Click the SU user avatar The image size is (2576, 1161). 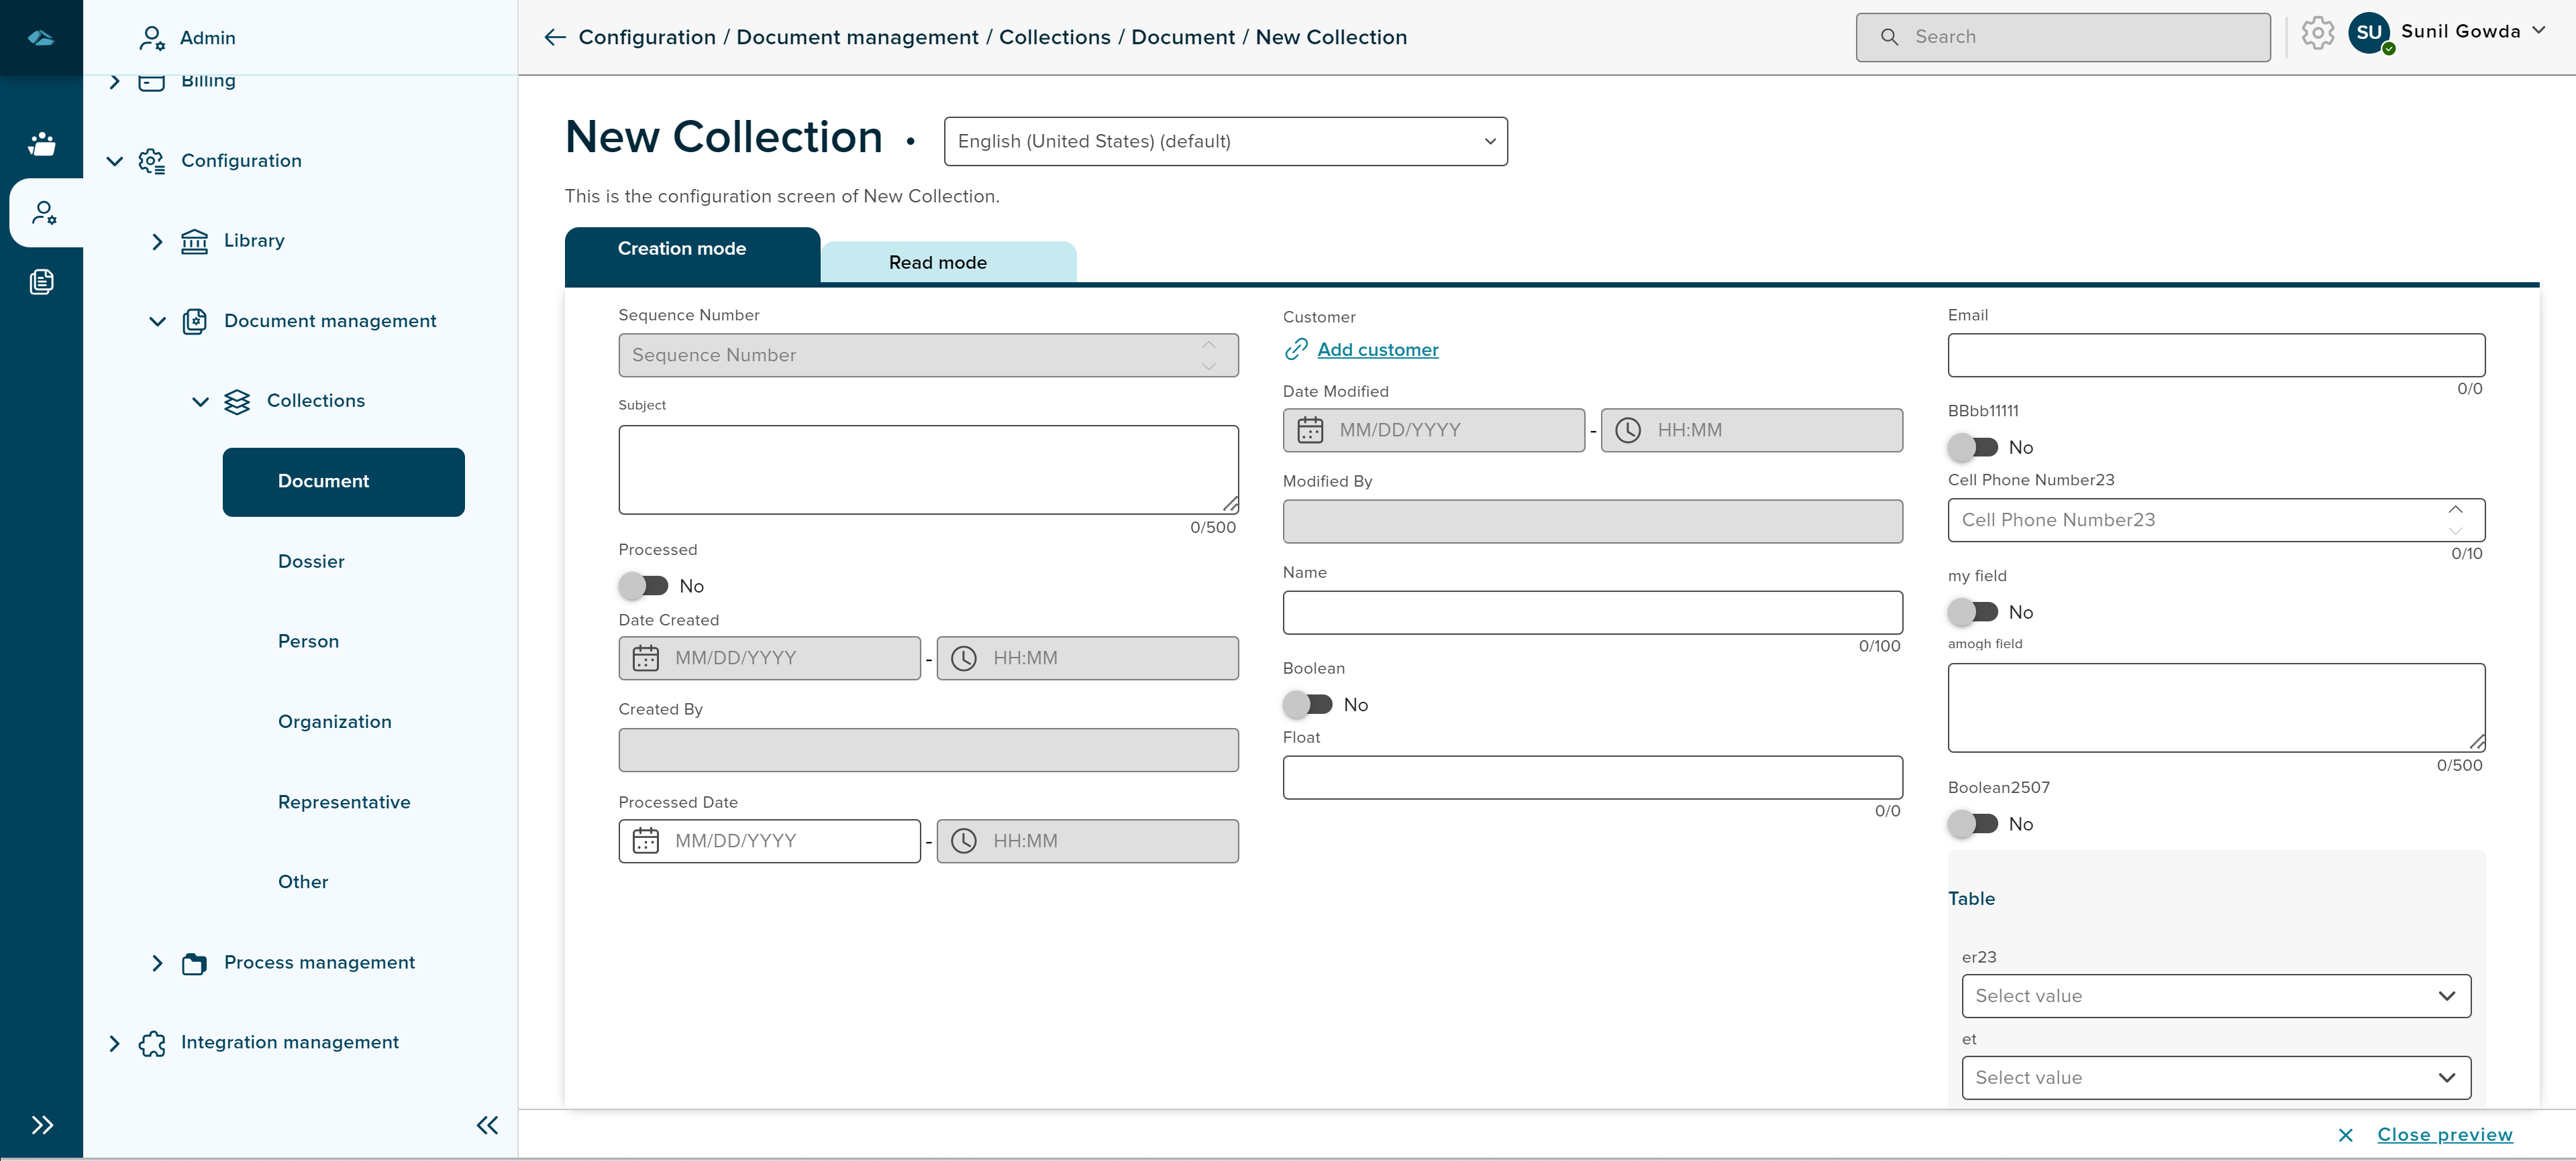point(2369,33)
